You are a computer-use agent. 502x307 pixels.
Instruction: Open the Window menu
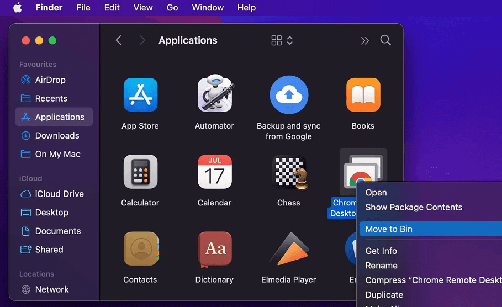coord(208,7)
